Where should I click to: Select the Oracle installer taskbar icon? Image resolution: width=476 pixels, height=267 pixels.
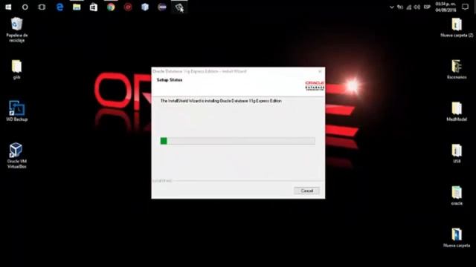(x=179, y=7)
